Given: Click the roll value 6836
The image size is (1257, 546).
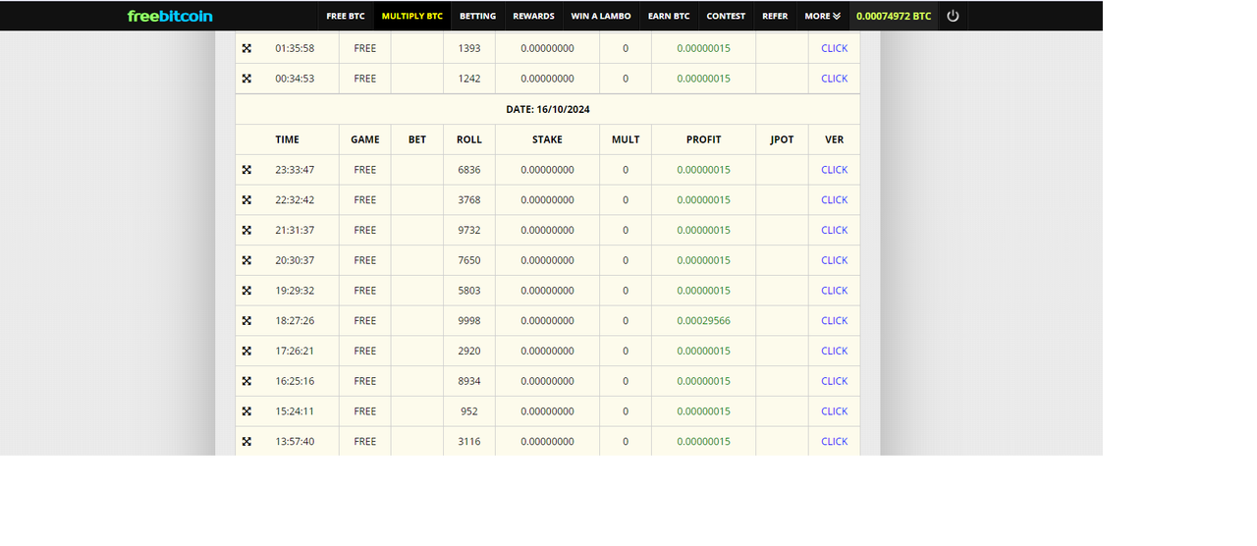Looking at the screenshot, I should pyautogui.click(x=469, y=170).
